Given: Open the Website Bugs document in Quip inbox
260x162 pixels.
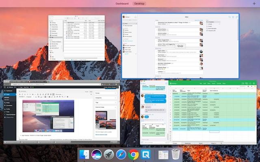Looking at the screenshot, I should 162,68.
